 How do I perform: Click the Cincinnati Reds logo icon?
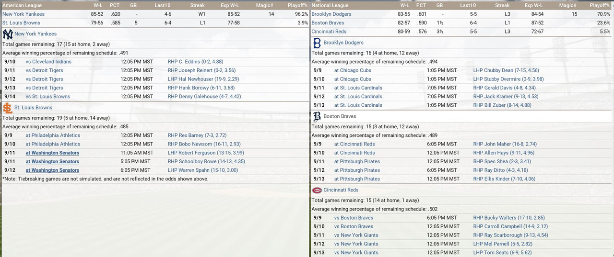pos(317,190)
